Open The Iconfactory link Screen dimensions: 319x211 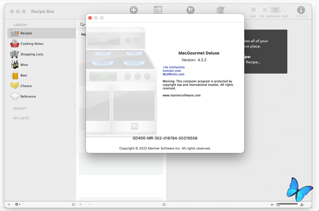(174, 67)
